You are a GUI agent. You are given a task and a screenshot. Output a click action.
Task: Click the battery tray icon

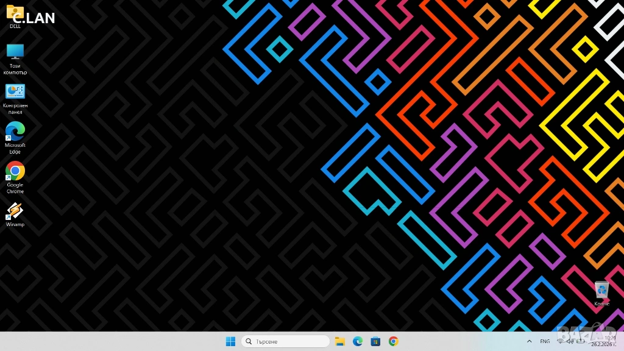tap(581, 341)
